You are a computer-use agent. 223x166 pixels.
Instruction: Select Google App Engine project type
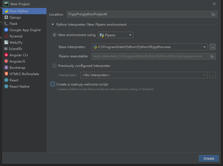tap(24, 30)
